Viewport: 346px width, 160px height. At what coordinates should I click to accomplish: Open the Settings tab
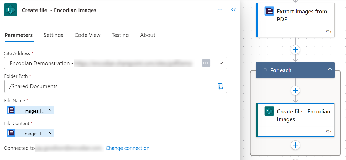(x=53, y=35)
